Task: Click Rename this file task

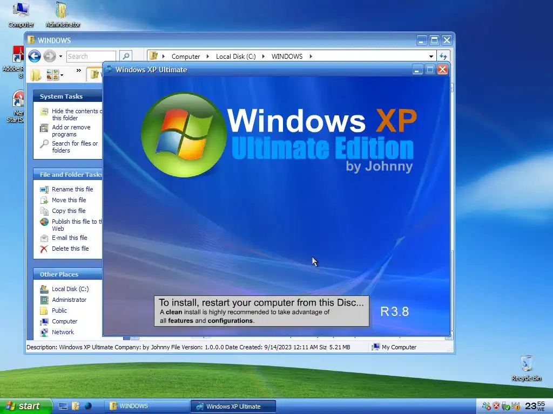Action: 72,189
